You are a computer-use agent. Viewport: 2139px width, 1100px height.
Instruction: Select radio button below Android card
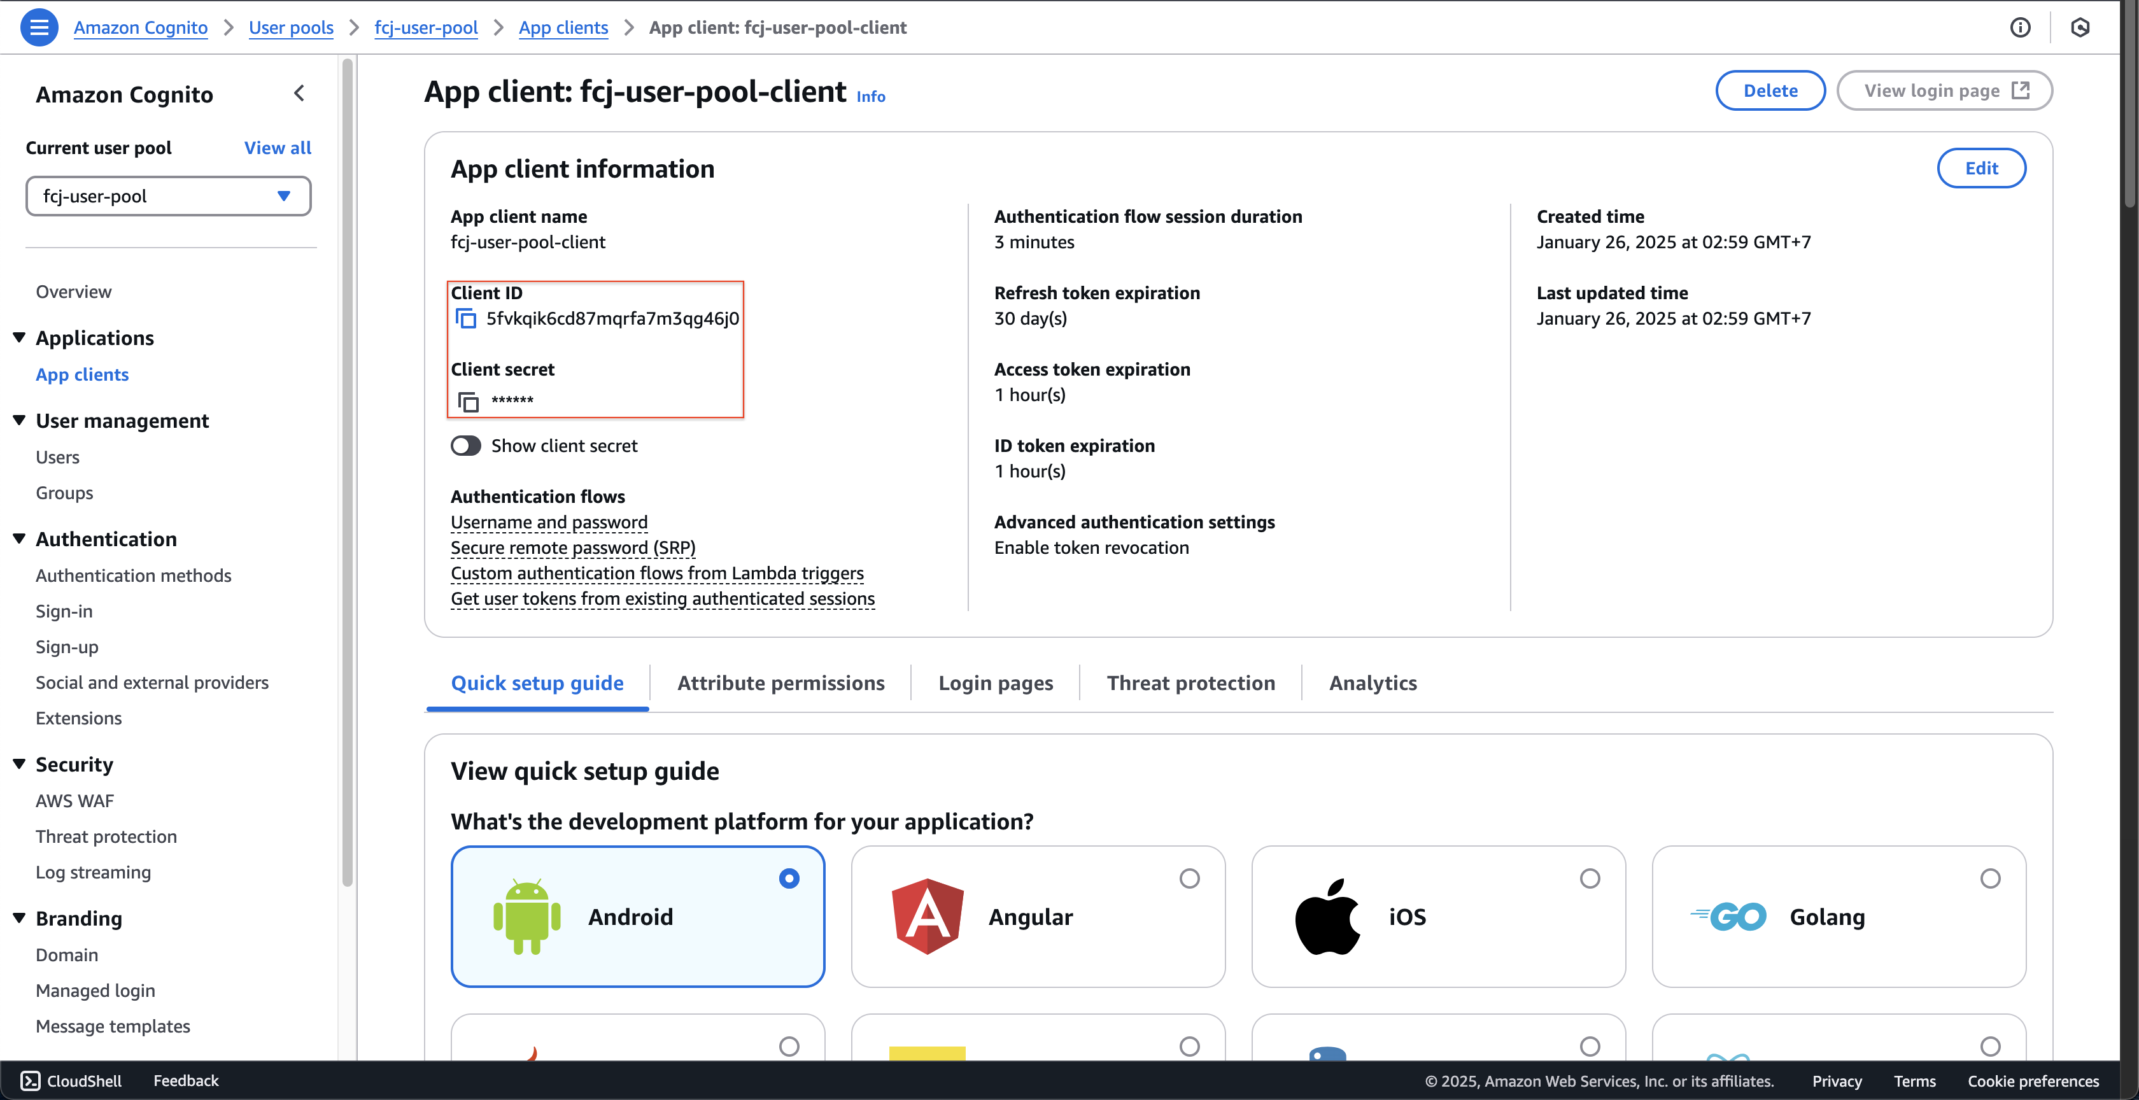click(x=789, y=1046)
